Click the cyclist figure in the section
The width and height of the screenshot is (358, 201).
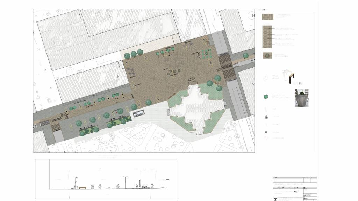pyautogui.click(x=137, y=186)
